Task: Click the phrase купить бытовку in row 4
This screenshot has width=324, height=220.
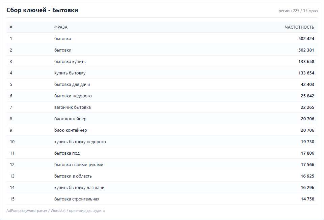Action: pyautogui.click(x=70, y=73)
